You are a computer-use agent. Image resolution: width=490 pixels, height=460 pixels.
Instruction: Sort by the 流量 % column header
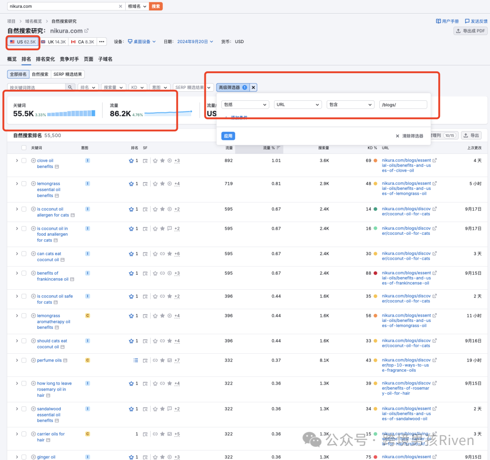(271, 148)
